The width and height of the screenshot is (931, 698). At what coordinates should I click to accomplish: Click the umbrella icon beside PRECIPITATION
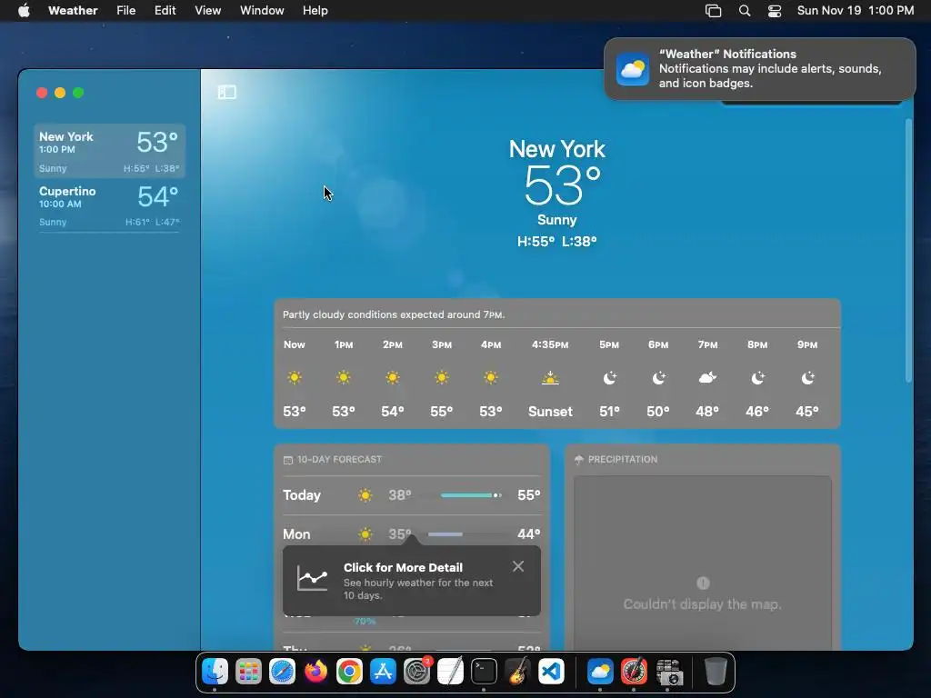pos(579,459)
